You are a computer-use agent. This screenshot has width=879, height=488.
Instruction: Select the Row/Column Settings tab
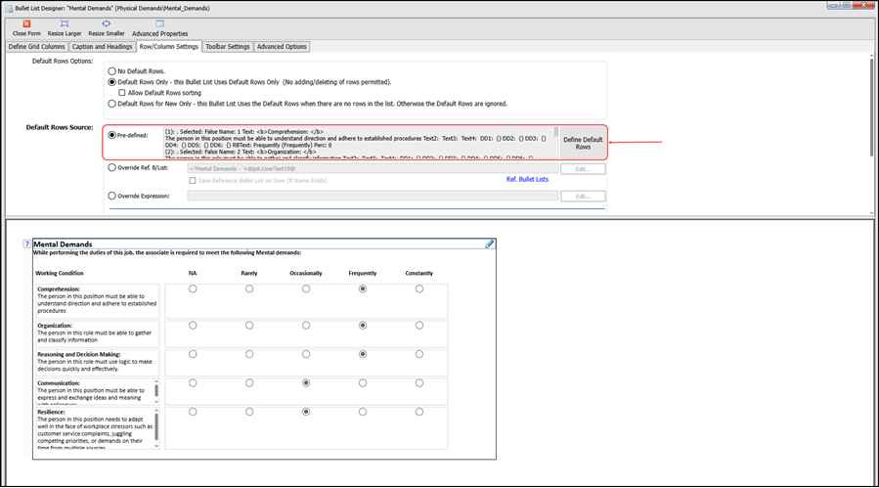click(x=169, y=47)
